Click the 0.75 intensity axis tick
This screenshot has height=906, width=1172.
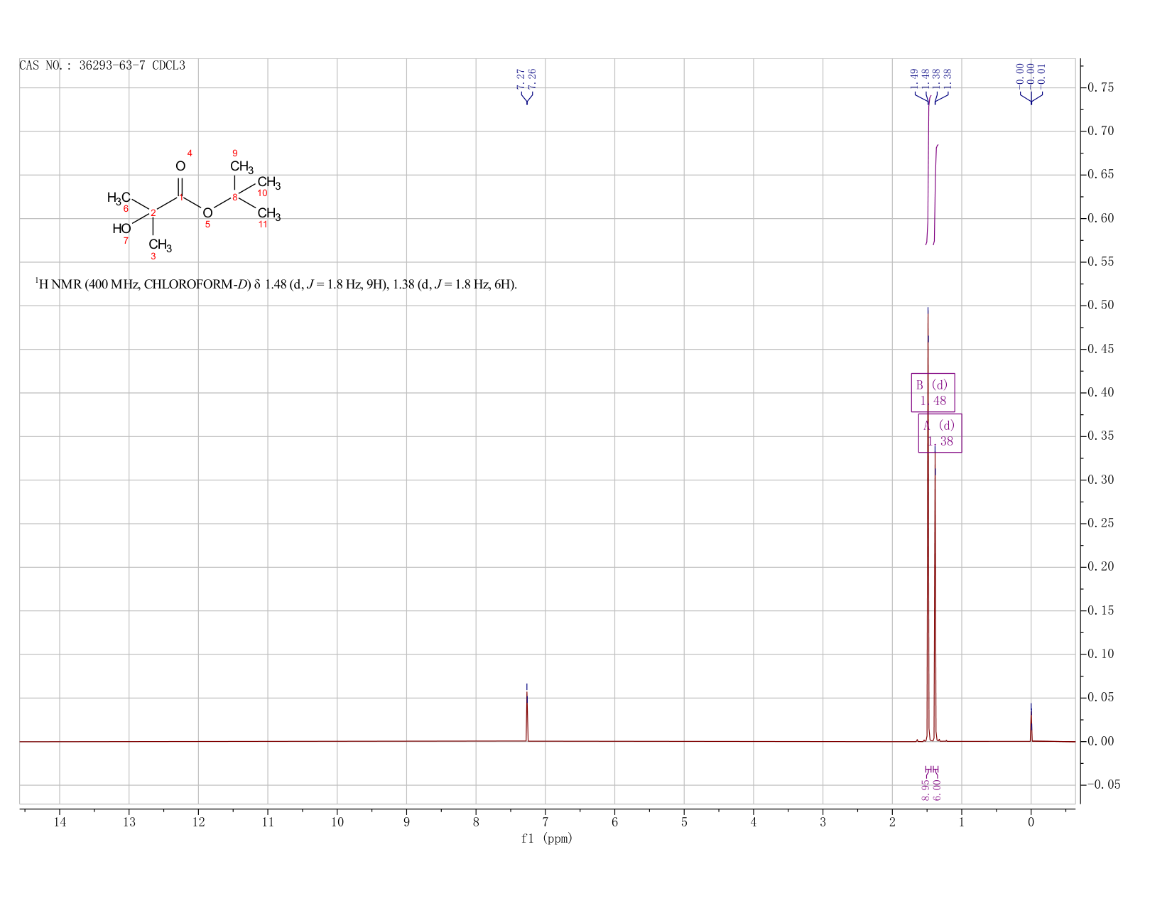point(1099,88)
